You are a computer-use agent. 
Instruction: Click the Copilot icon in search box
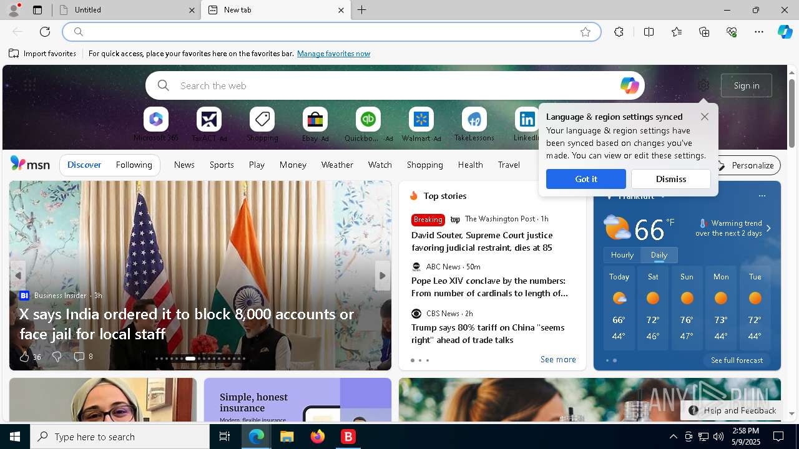tap(629, 85)
